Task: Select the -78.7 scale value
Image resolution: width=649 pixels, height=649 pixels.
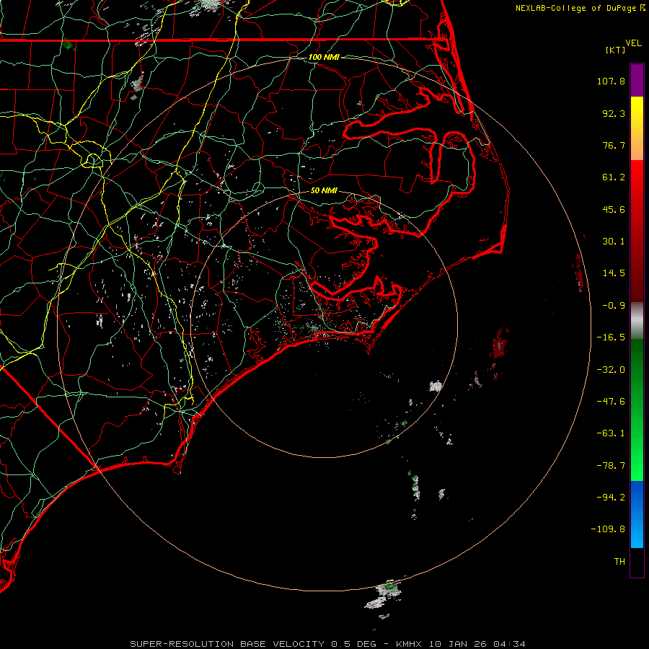Action: (611, 466)
